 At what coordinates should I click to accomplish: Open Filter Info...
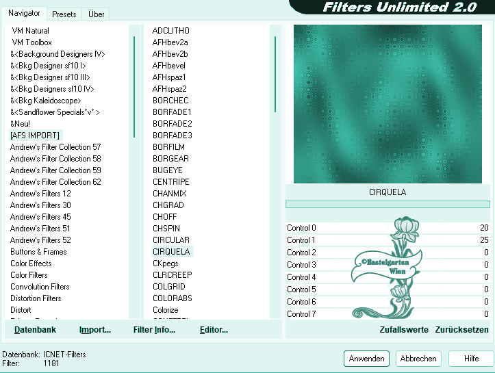154,330
